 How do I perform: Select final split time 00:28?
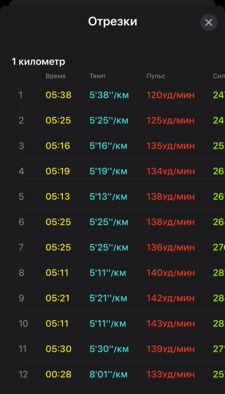[x=58, y=375]
